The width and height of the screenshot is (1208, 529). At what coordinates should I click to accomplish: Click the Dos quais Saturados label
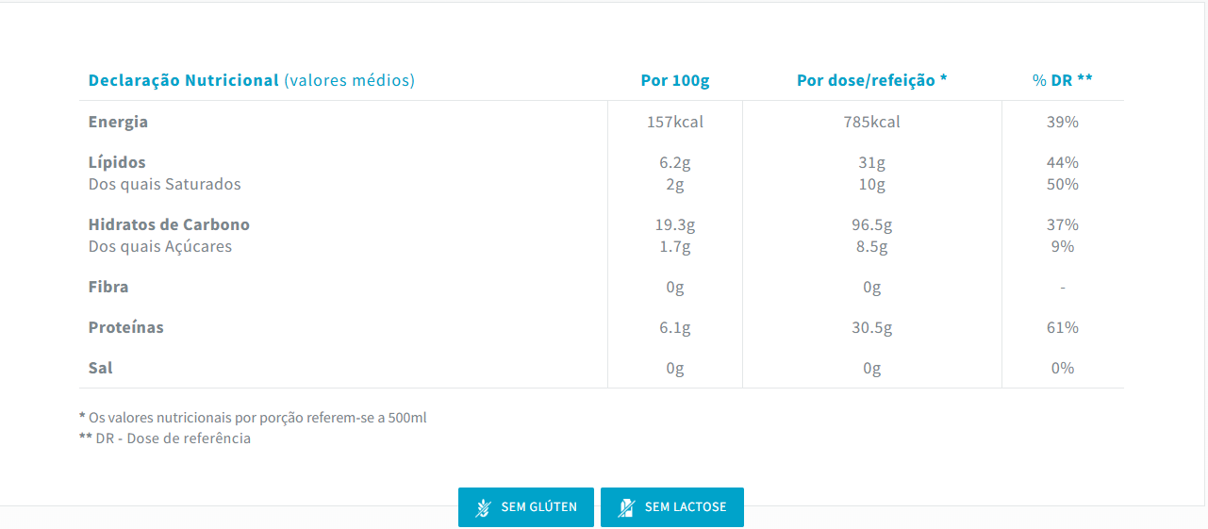pyautogui.click(x=164, y=184)
